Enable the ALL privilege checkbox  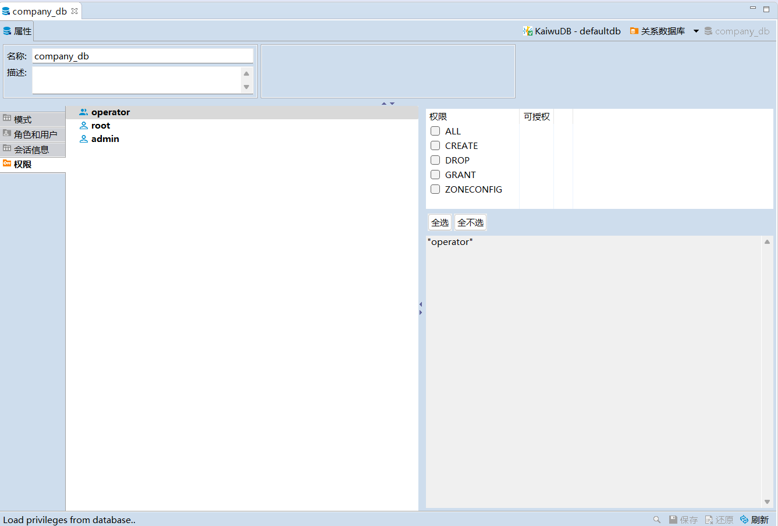[x=435, y=131]
